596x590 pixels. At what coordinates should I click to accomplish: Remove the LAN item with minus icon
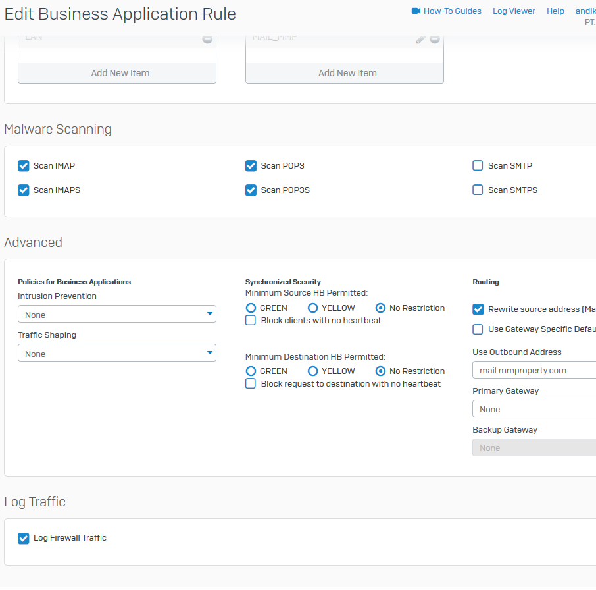(207, 40)
